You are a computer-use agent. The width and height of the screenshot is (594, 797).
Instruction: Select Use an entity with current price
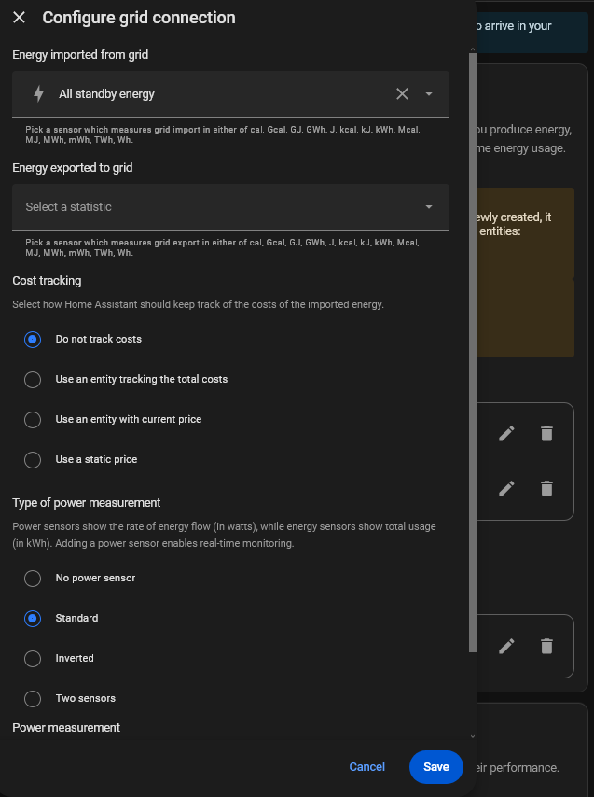tap(33, 420)
